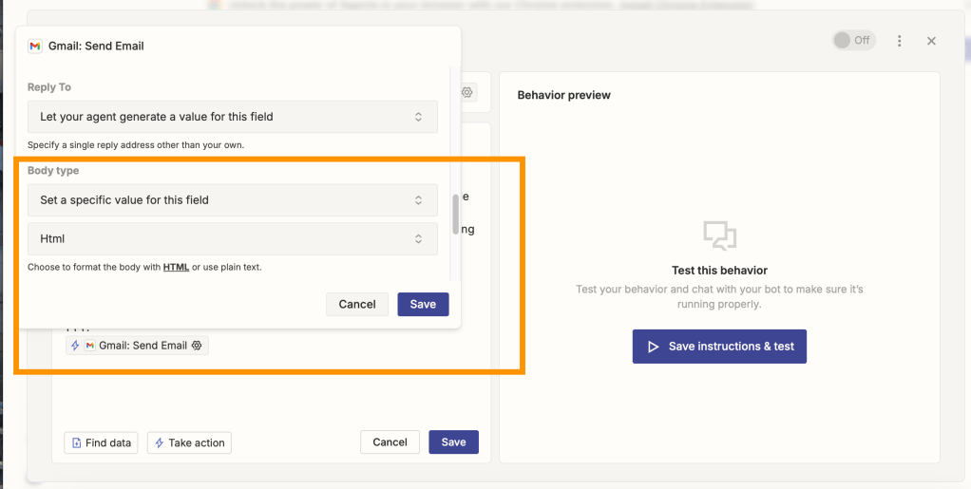Click the gear icon behind the Gmail dialog
971x489 pixels.
click(x=467, y=92)
